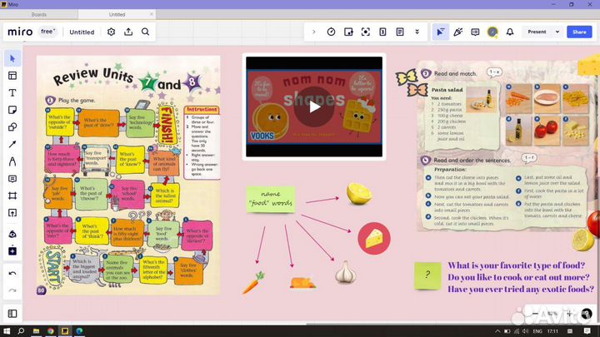Collapse the toolbar with the right chevron
Image resolution: width=600 pixels, height=337 pixels.
(x=313, y=32)
